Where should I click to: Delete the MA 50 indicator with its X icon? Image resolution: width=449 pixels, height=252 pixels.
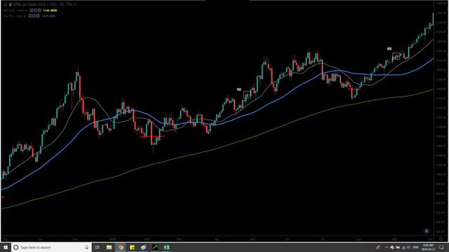click(38, 16)
